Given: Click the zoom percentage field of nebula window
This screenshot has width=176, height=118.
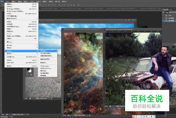Looking at the screenshot, I should 65,115.
